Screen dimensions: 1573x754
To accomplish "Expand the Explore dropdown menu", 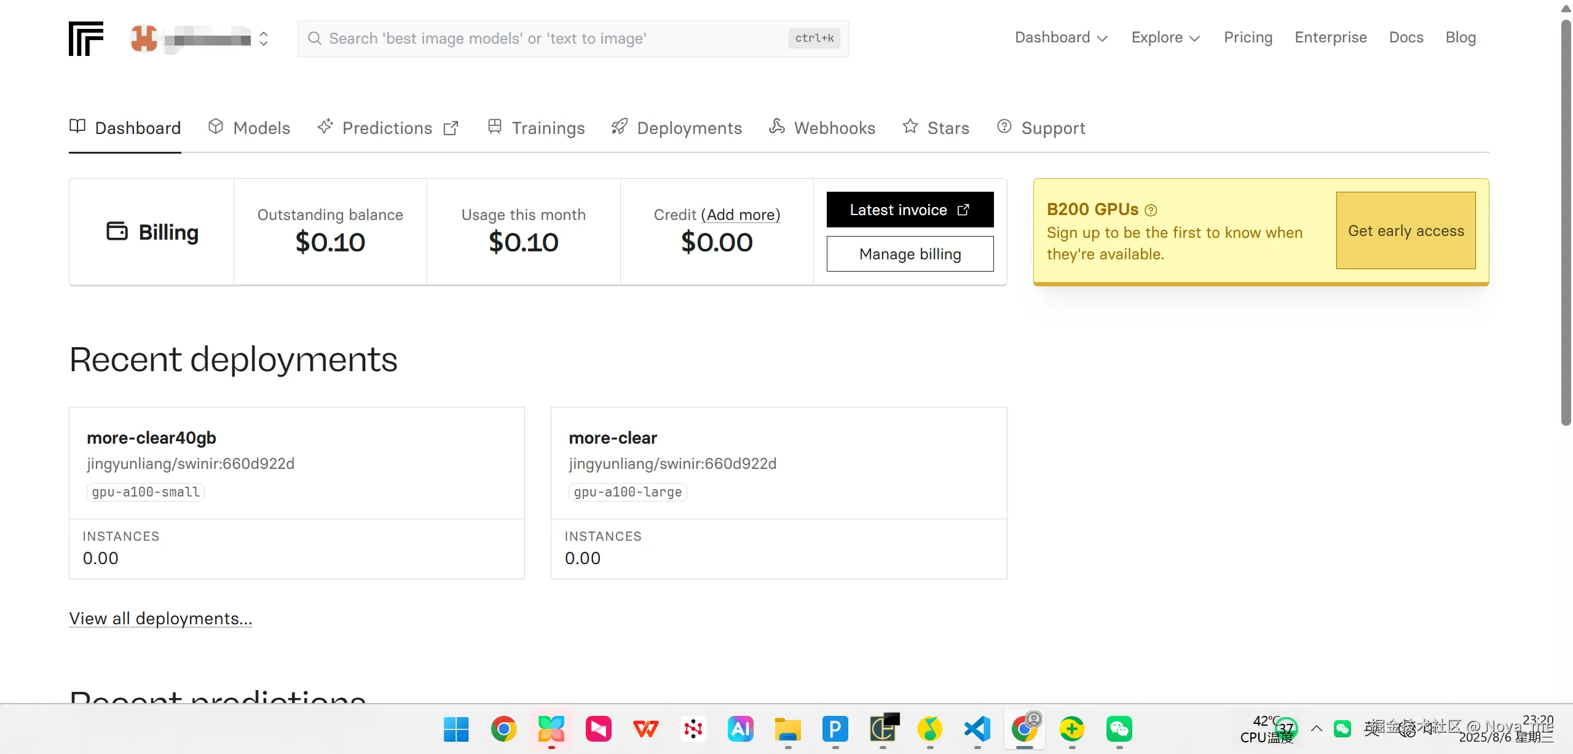I will click(x=1165, y=37).
